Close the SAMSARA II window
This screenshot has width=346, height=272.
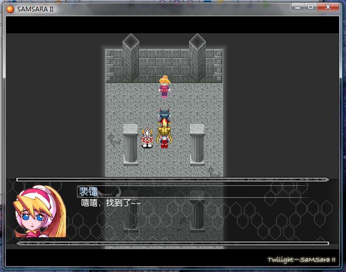point(328,7)
